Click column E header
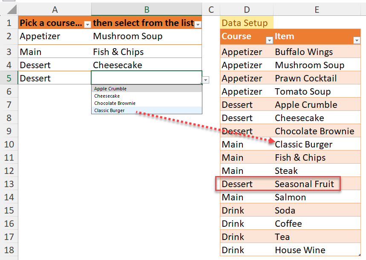 coord(317,9)
